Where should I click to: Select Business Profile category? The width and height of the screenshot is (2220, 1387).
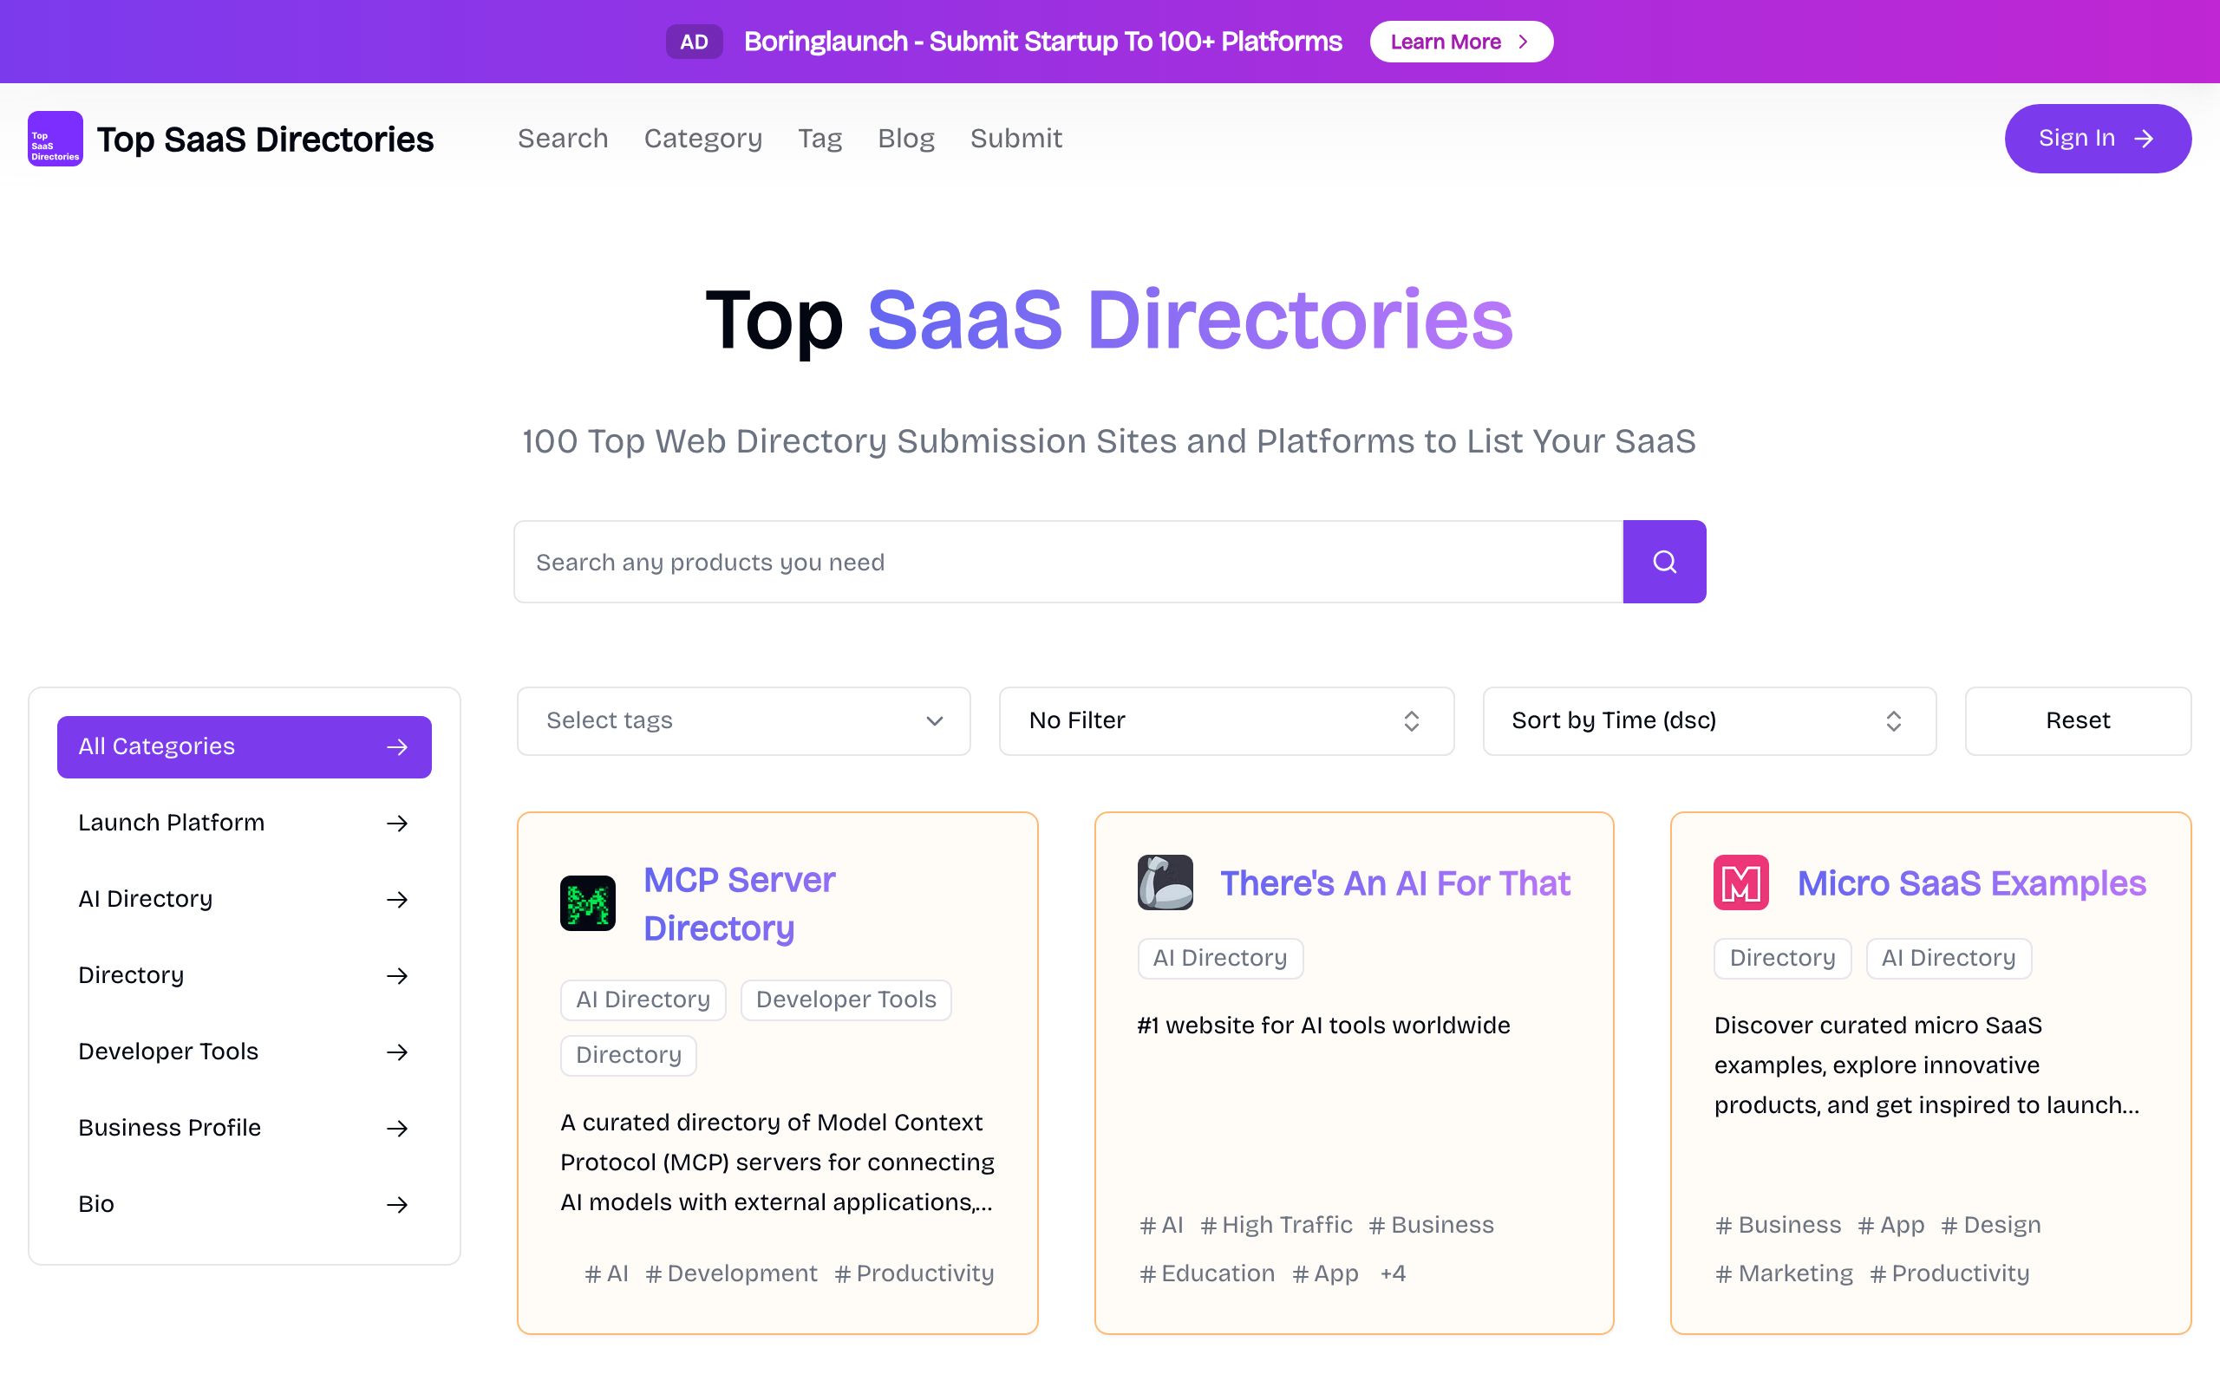244,1128
